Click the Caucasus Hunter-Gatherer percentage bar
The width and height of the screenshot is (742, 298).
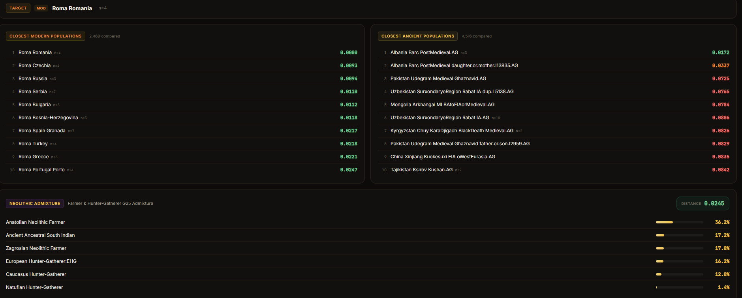tap(680, 274)
